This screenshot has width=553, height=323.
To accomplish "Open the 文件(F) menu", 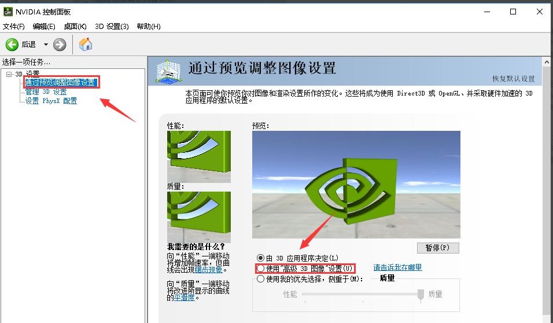I will (14, 27).
